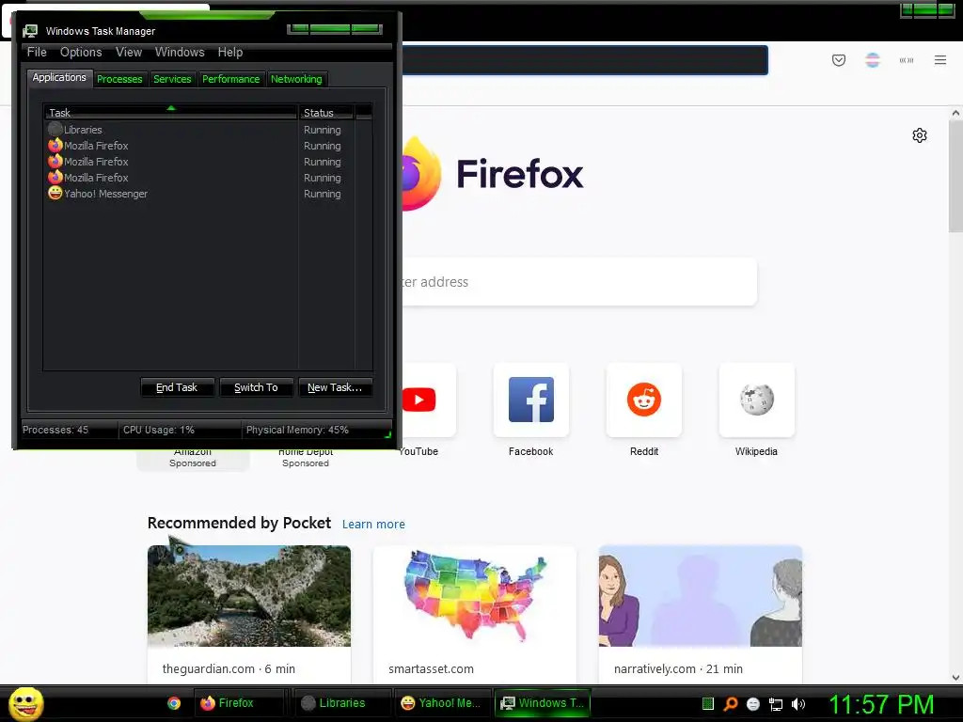Switch to the Services tab

click(172, 79)
